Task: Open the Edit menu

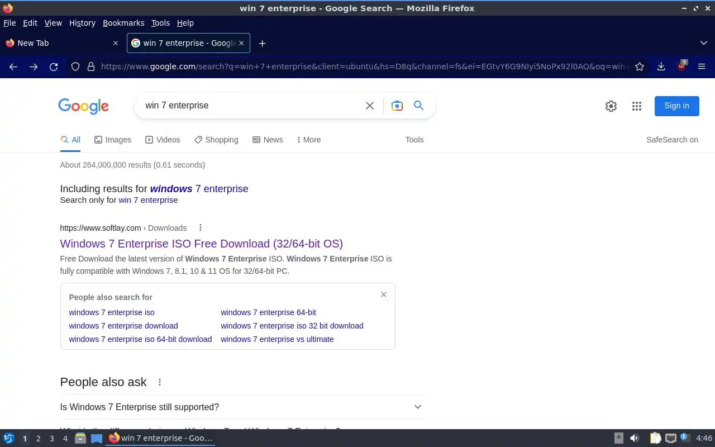Action: tap(30, 23)
